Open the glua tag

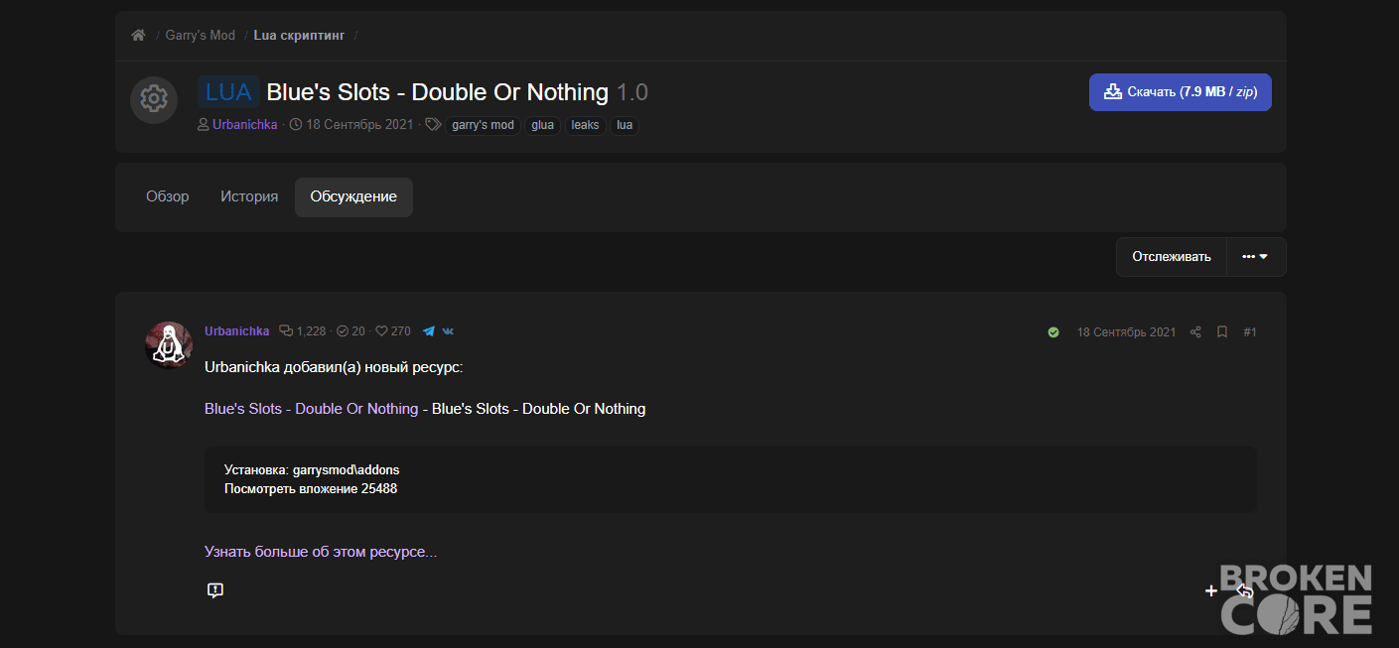(543, 125)
